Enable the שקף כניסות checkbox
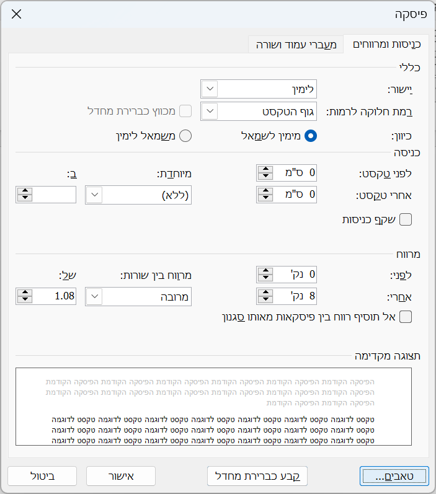This screenshot has height=494, width=436. coord(406,219)
